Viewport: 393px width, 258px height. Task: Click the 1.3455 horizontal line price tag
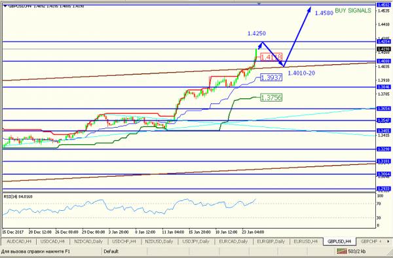point(383,131)
